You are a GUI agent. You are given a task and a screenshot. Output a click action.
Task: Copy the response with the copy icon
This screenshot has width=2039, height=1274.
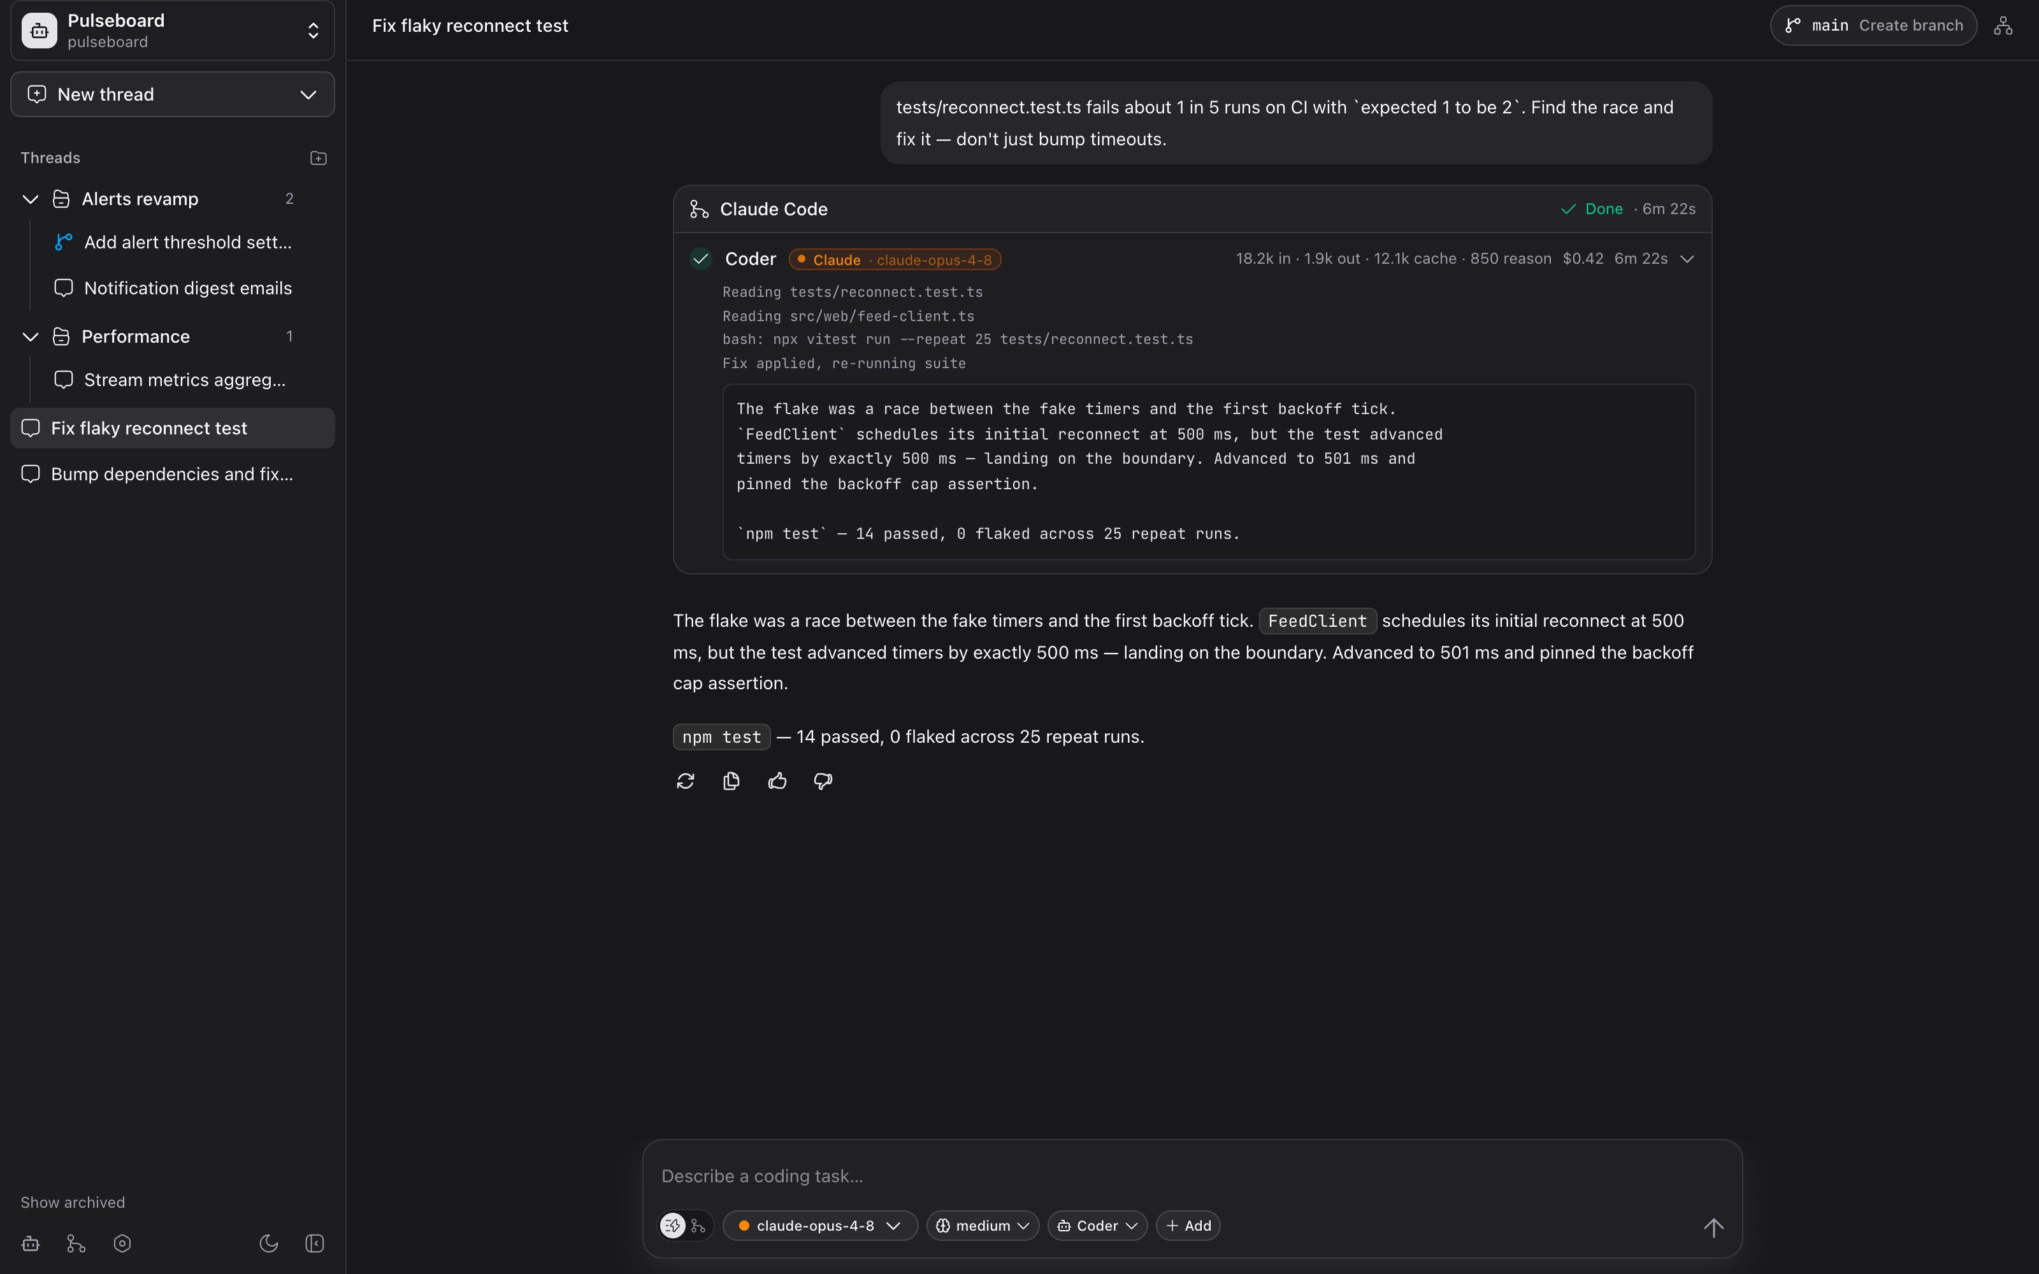731,781
